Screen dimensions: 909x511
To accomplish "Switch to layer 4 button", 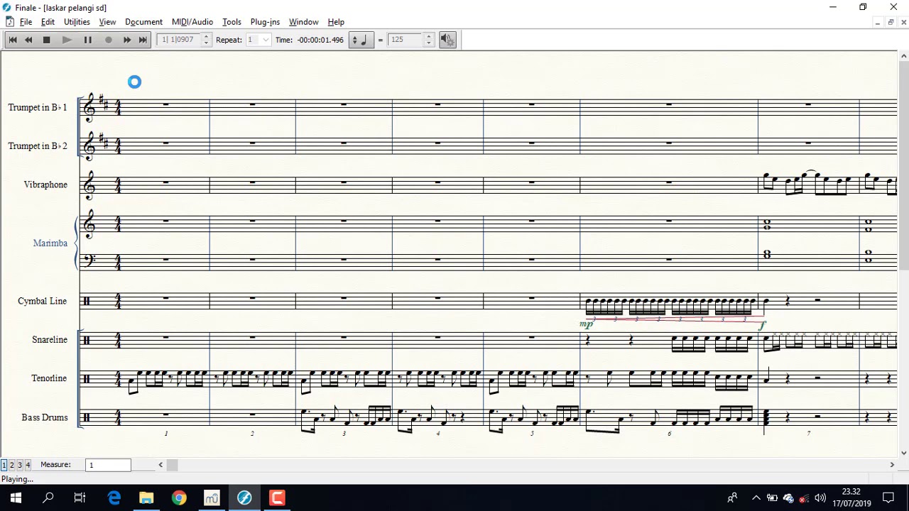I will point(27,465).
